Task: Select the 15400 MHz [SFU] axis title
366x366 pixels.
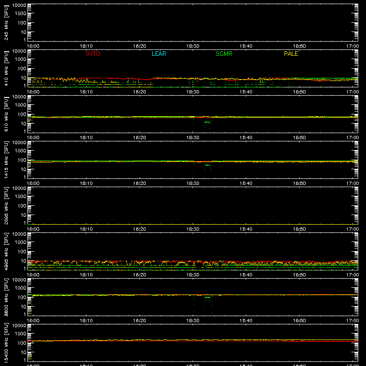Action: coord(6,343)
